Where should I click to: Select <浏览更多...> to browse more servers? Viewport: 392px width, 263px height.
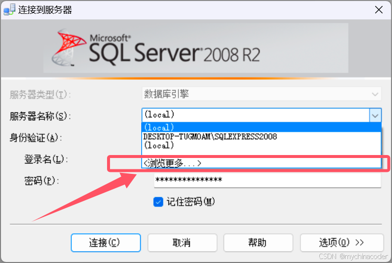click(261, 163)
